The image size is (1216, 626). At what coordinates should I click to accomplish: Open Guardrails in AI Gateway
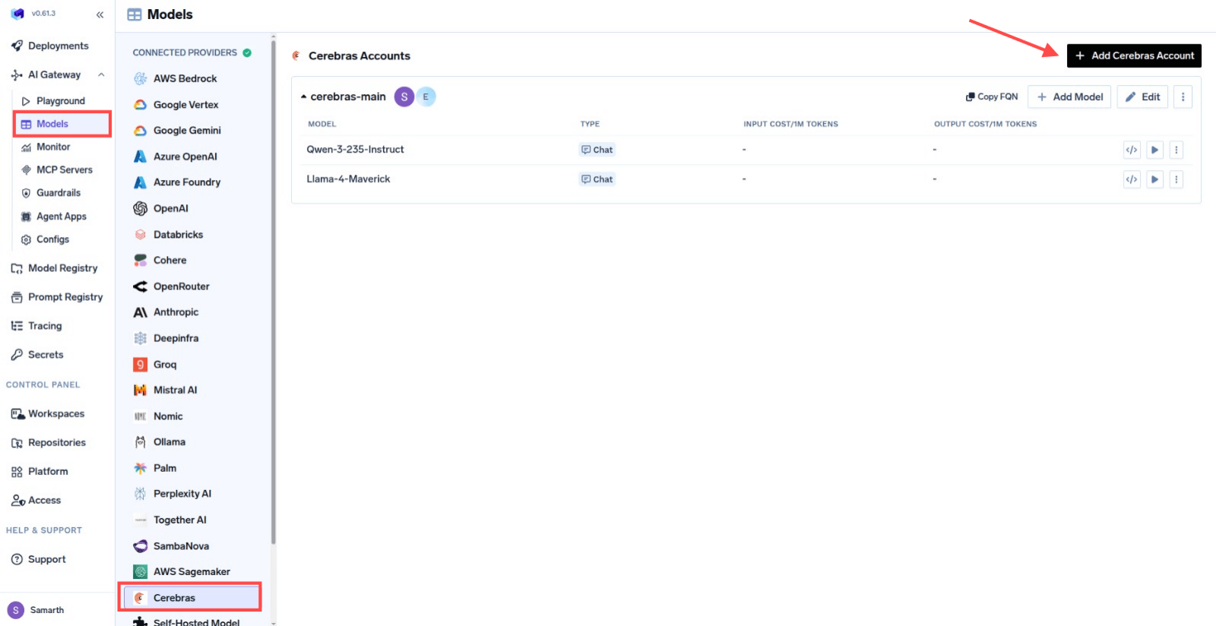51,193
